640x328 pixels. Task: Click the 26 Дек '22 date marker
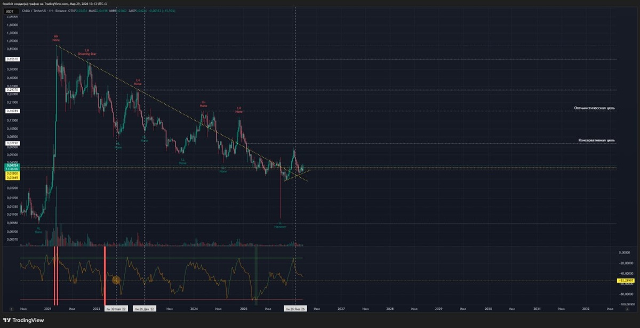pyautogui.click(x=145, y=308)
